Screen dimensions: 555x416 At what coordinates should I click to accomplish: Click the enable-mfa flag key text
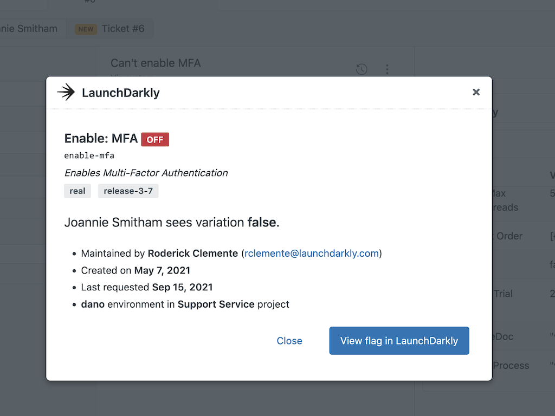pyautogui.click(x=89, y=156)
